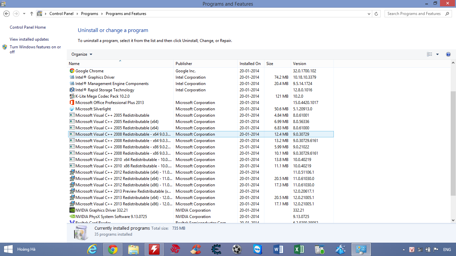The image size is (456, 256).
Task: Click Programs and Features in address breadcrumb
Action: [x=126, y=14]
